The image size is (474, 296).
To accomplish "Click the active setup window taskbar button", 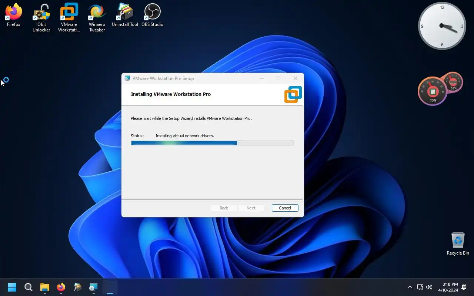I will [110, 287].
